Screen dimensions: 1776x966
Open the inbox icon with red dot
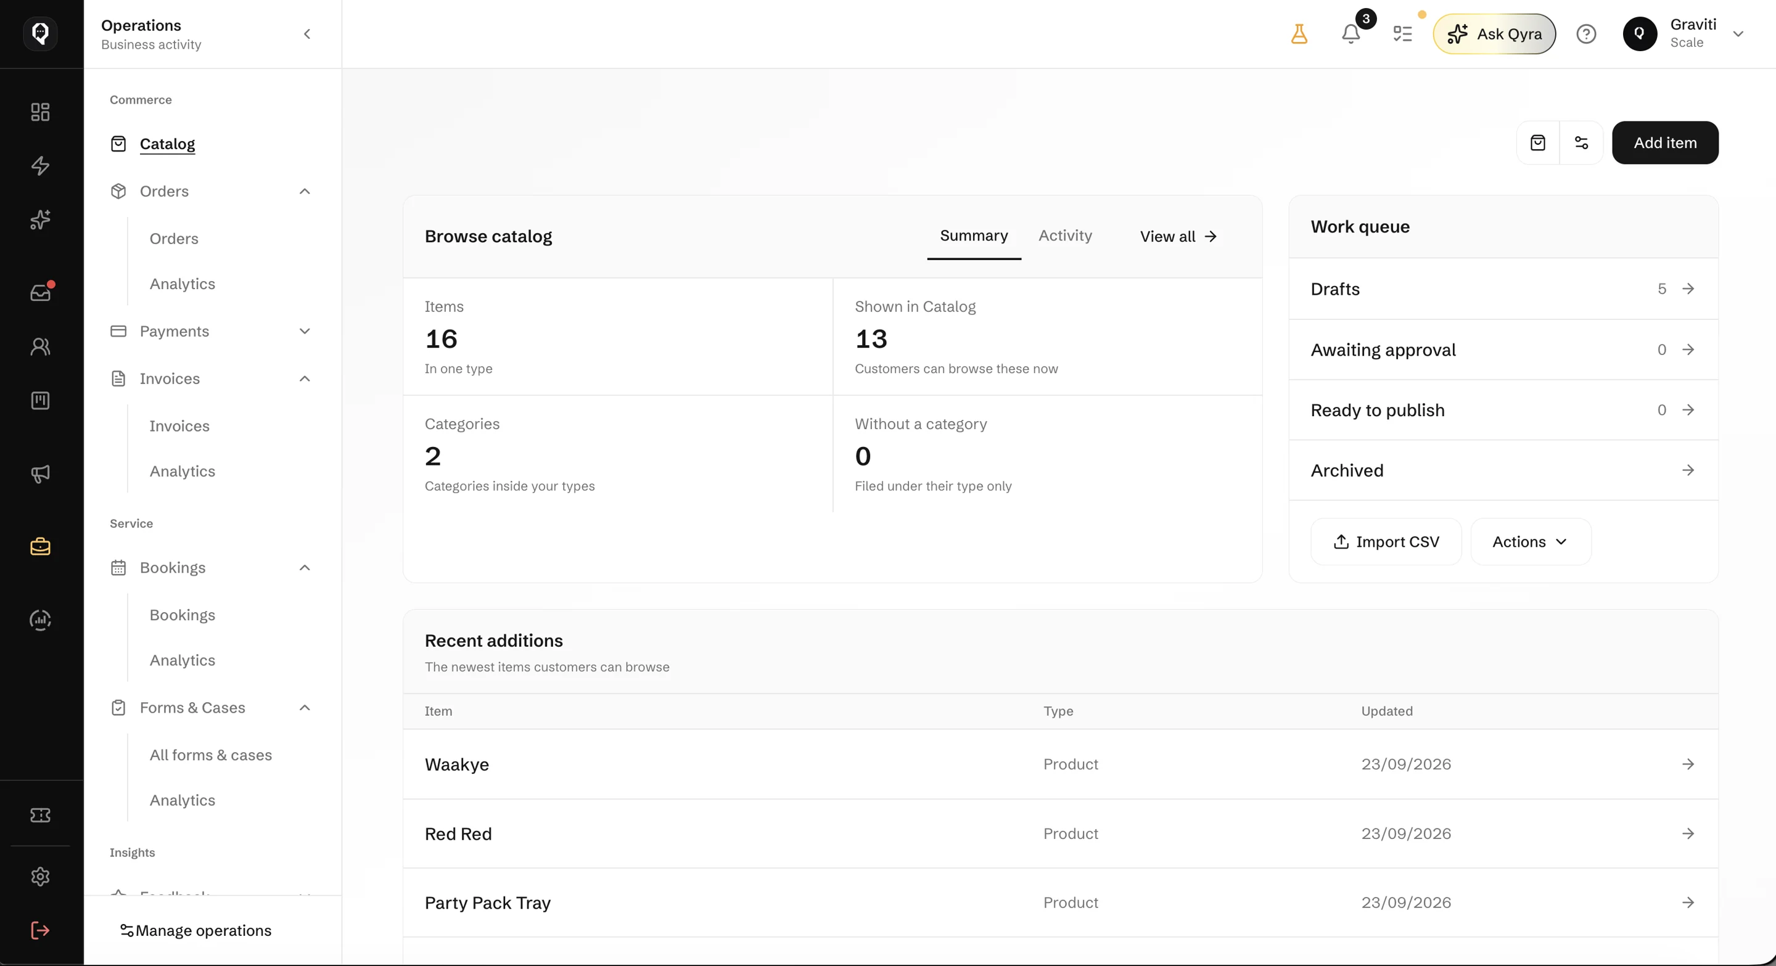point(40,292)
